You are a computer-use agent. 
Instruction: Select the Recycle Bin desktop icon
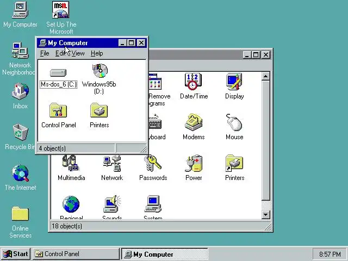coord(20,133)
